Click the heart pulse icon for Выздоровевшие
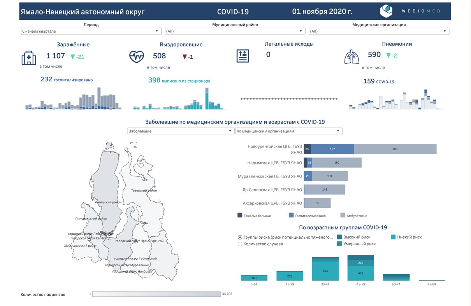 pyautogui.click(x=137, y=57)
